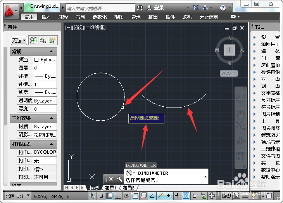283x203 pixels.
Task: Click Clean Screen icon in status bar
Action: (x=269, y=196)
